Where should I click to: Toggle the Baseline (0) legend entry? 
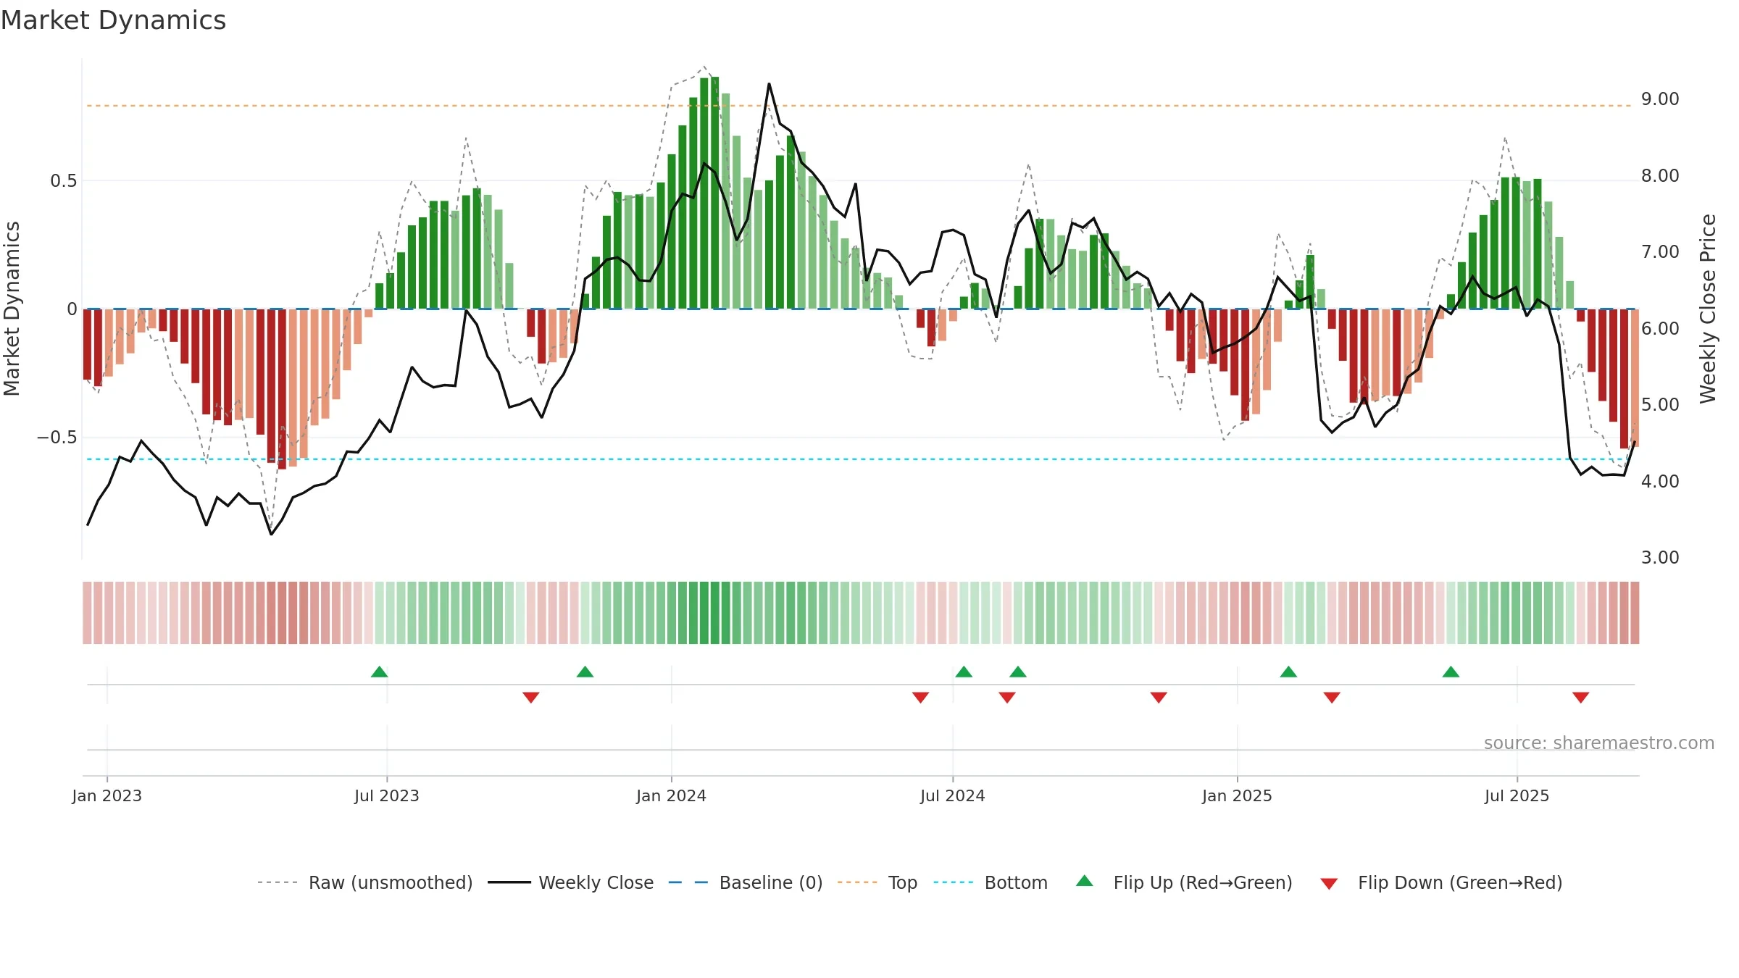(x=746, y=882)
